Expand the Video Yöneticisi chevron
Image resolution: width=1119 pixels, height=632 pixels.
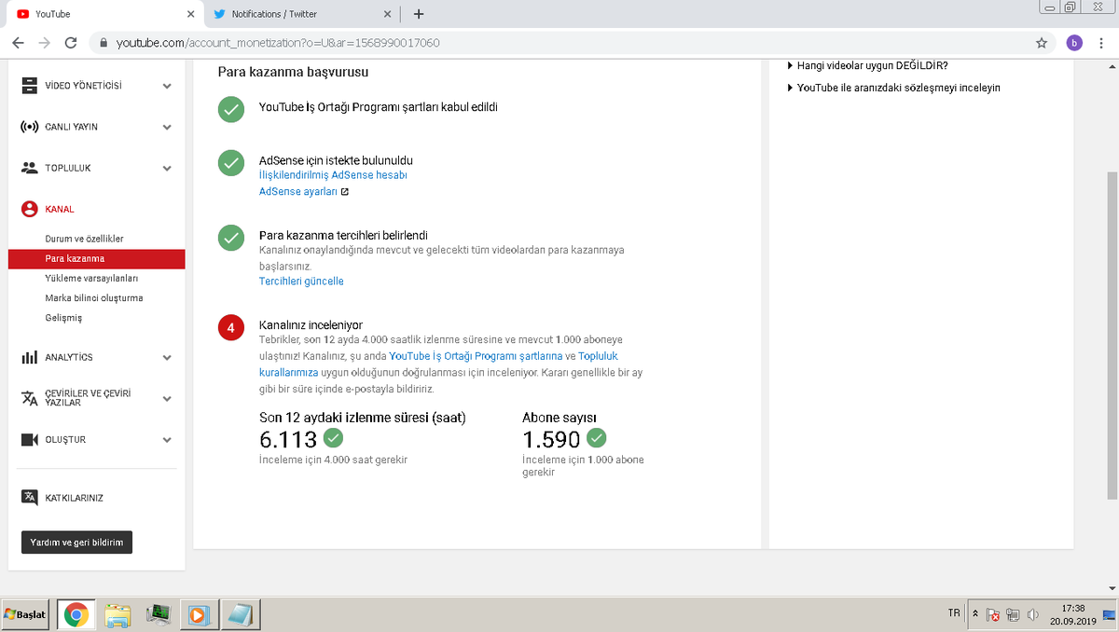pos(167,86)
